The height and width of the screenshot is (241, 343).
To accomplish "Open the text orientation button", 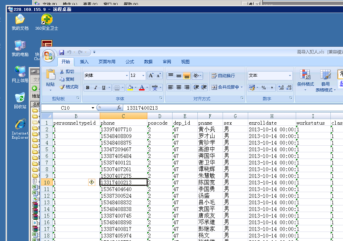I will pyautogui.click(x=197, y=75).
